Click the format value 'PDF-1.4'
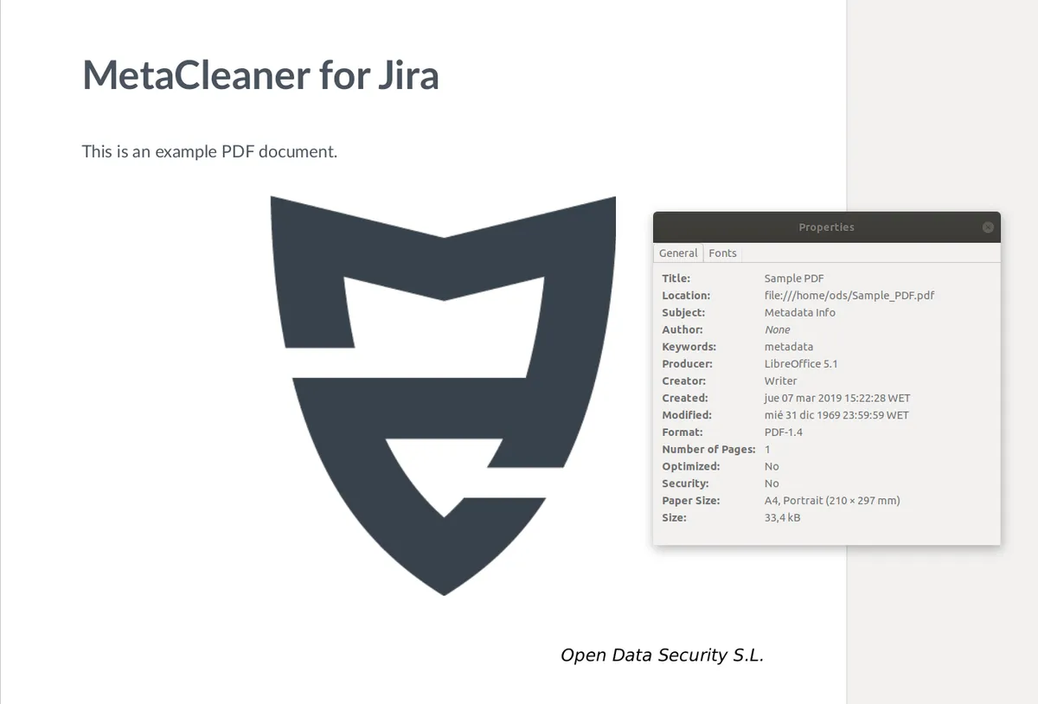Image resolution: width=1038 pixels, height=704 pixels. (x=784, y=432)
